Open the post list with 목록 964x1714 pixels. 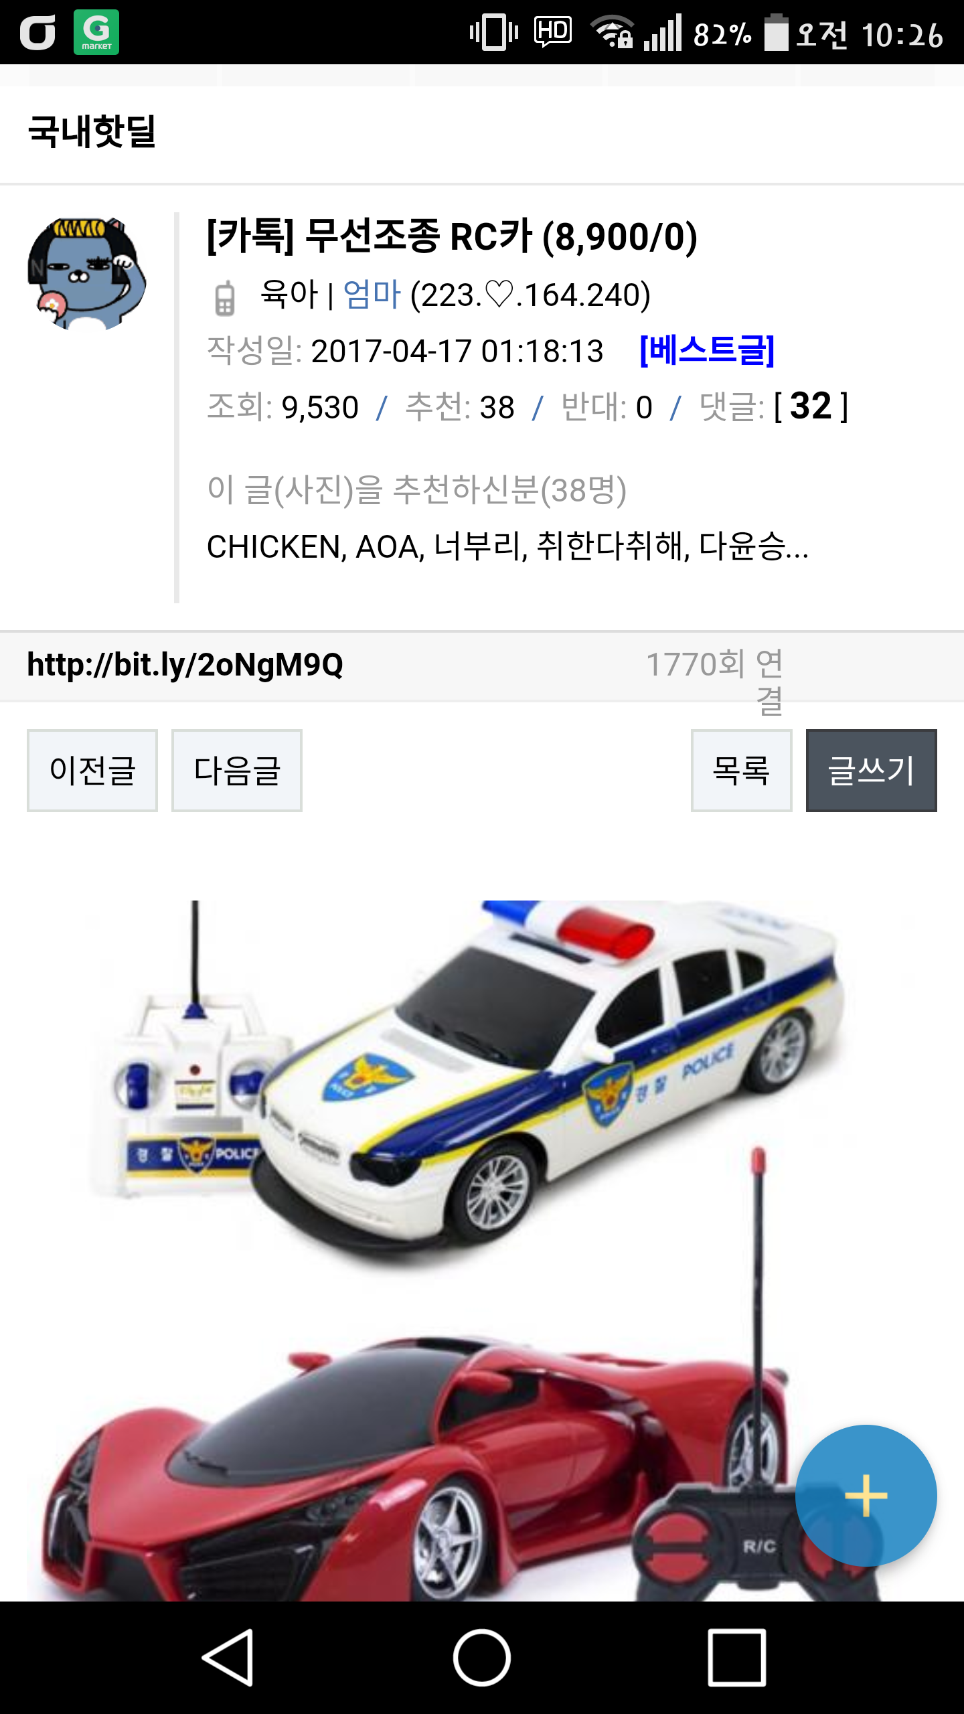point(742,771)
